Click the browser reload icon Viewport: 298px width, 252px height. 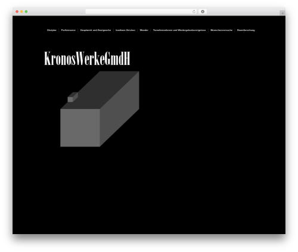[x=194, y=12]
